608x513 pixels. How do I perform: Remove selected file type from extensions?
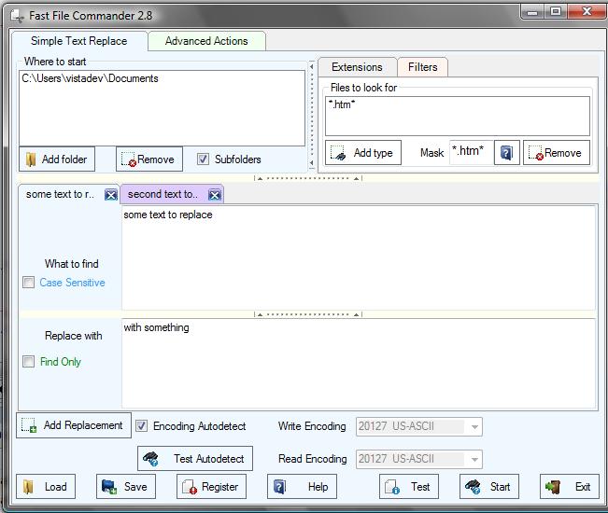[x=557, y=153]
